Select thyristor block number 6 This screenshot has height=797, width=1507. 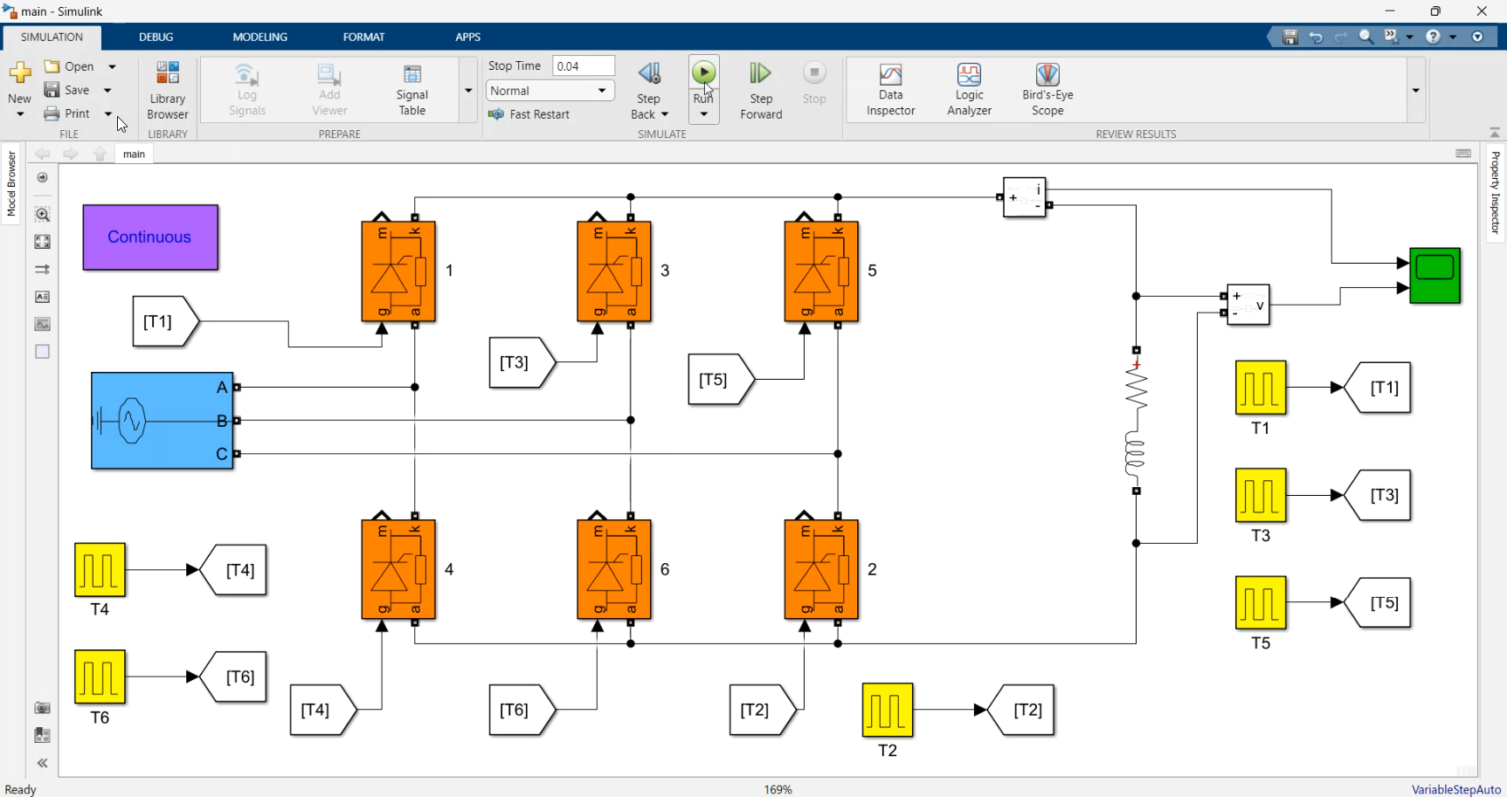tap(614, 570)
